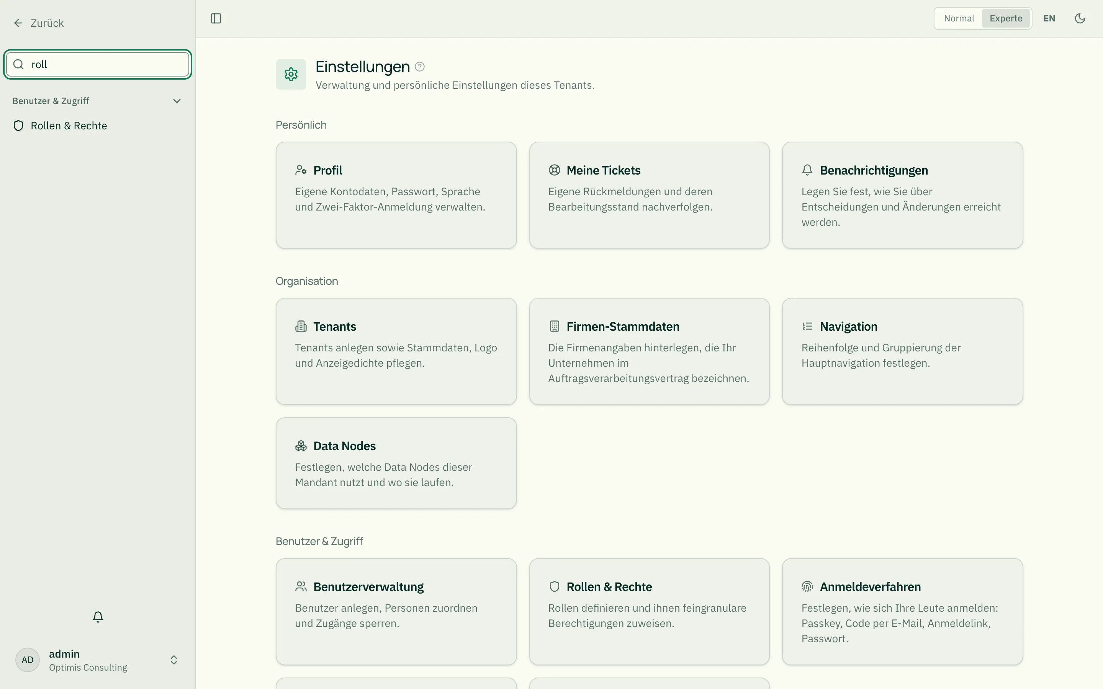
Task: Open the Firmen-Stammdaten card
Action: (x=649, y=351)
